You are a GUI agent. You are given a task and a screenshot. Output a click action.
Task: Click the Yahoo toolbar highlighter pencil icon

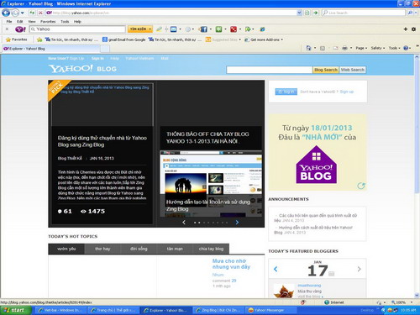click(159, 29)
